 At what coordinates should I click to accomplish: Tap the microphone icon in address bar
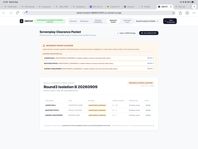point(173,13)
